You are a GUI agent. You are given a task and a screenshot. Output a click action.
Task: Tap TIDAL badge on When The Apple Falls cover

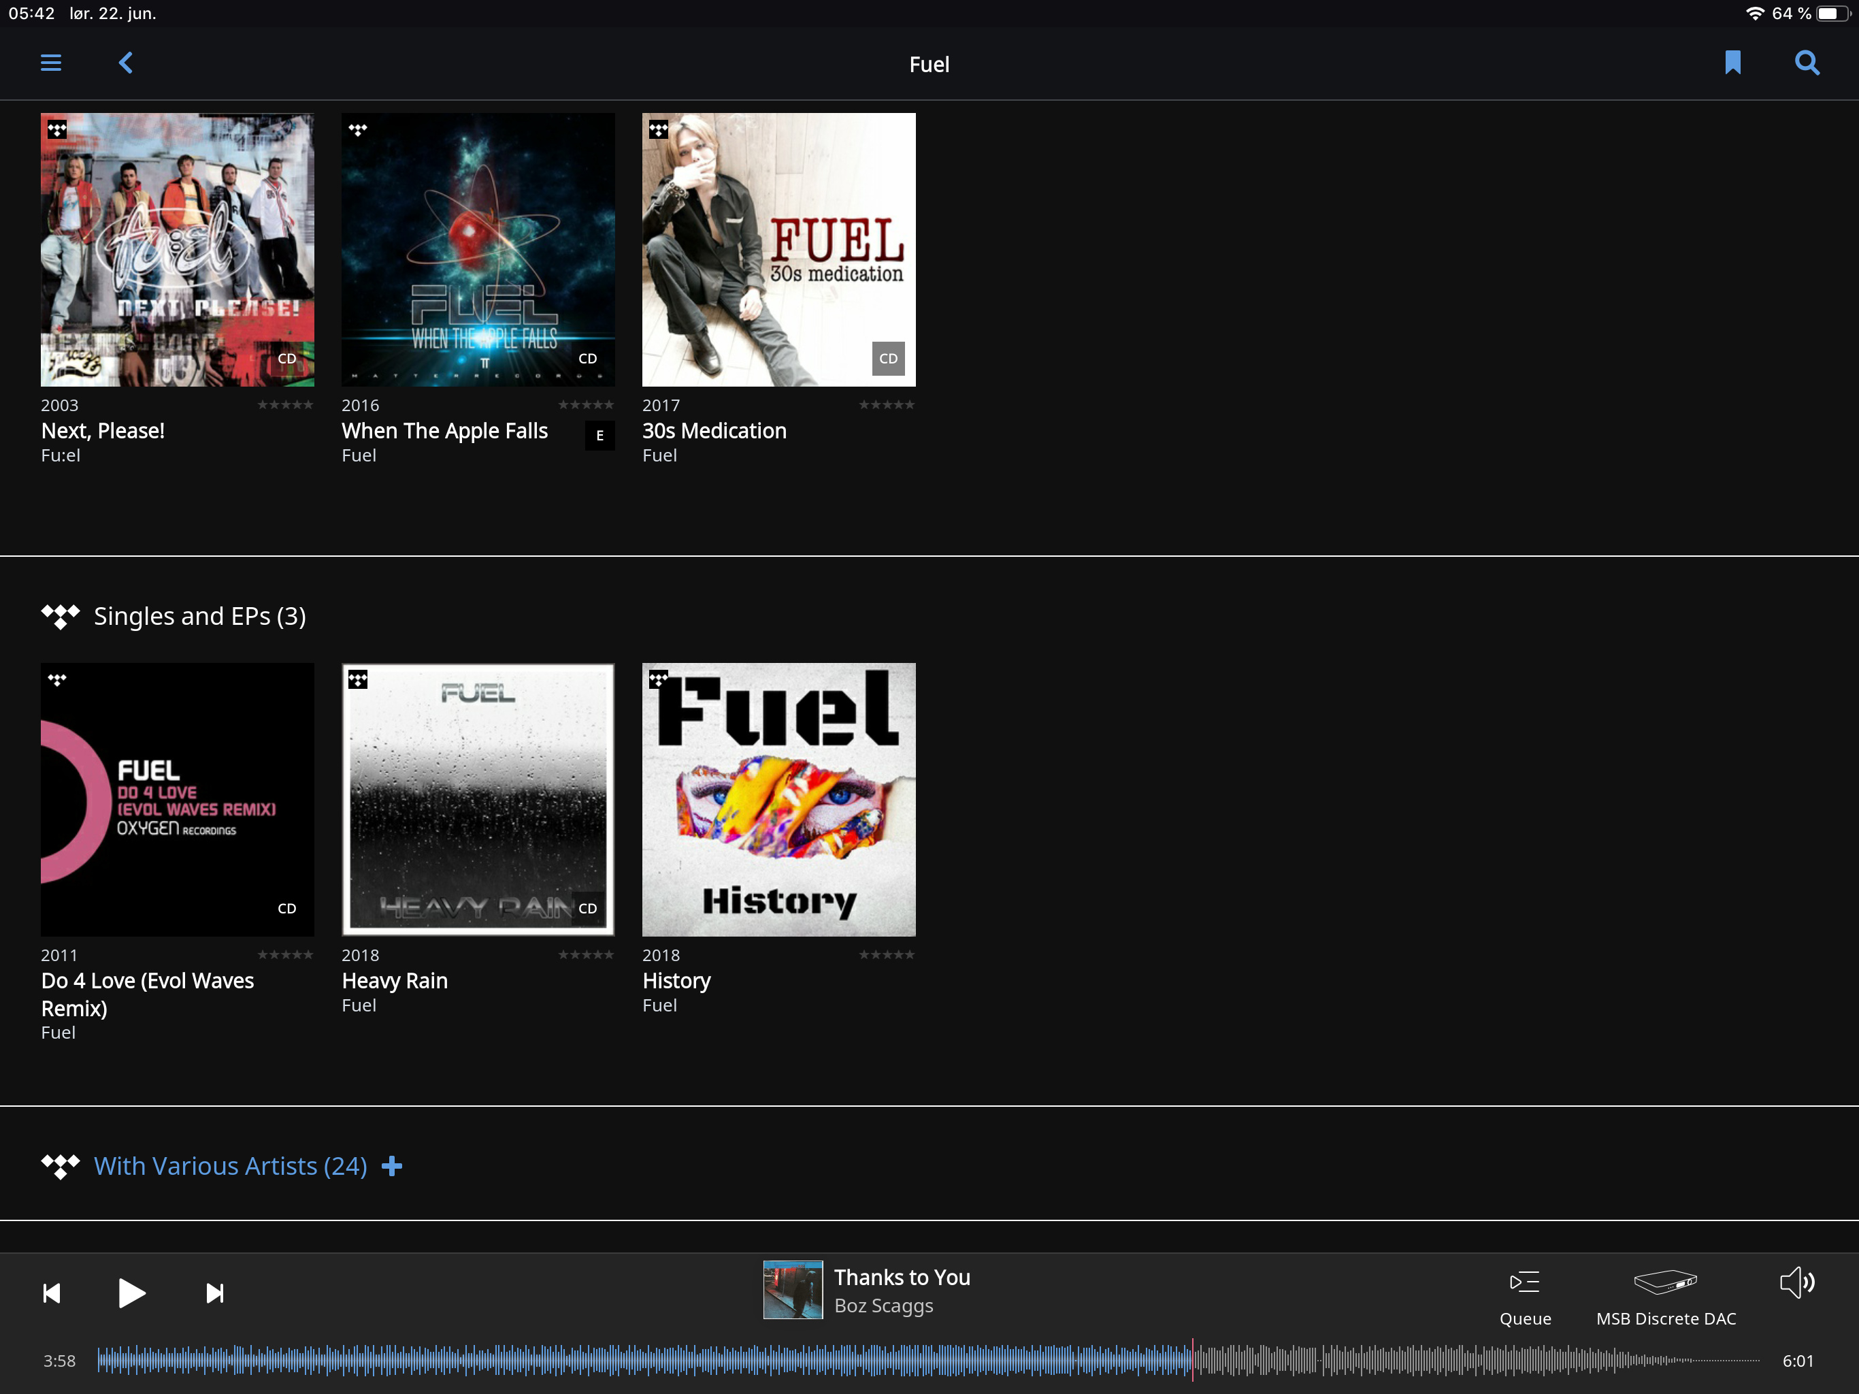[358, 129]
